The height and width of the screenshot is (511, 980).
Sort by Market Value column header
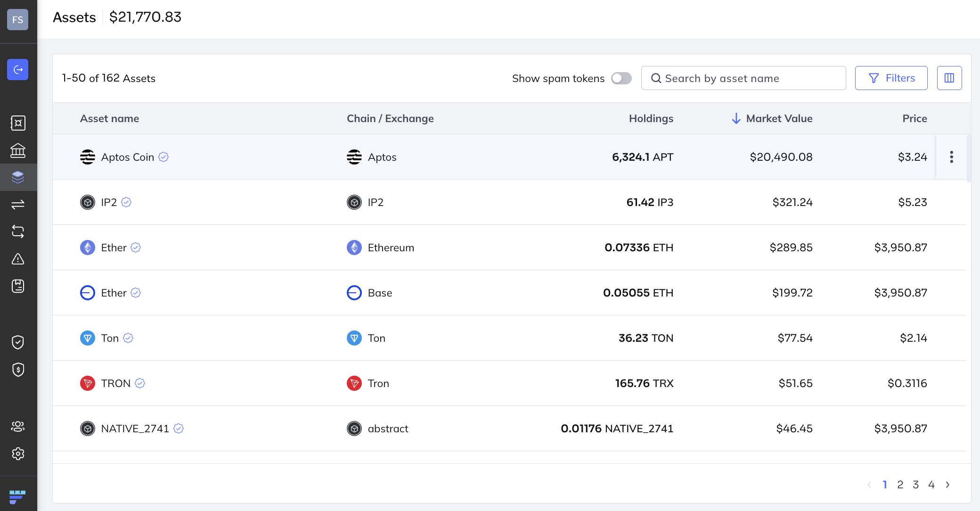pos(778,119)
